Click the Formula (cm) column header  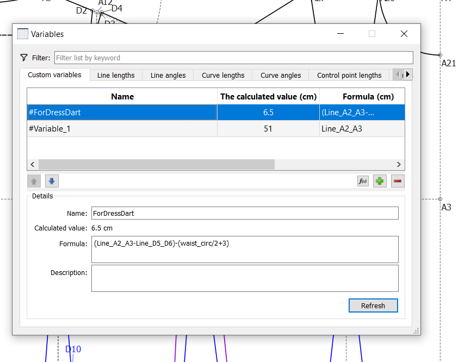coord(362,97)
